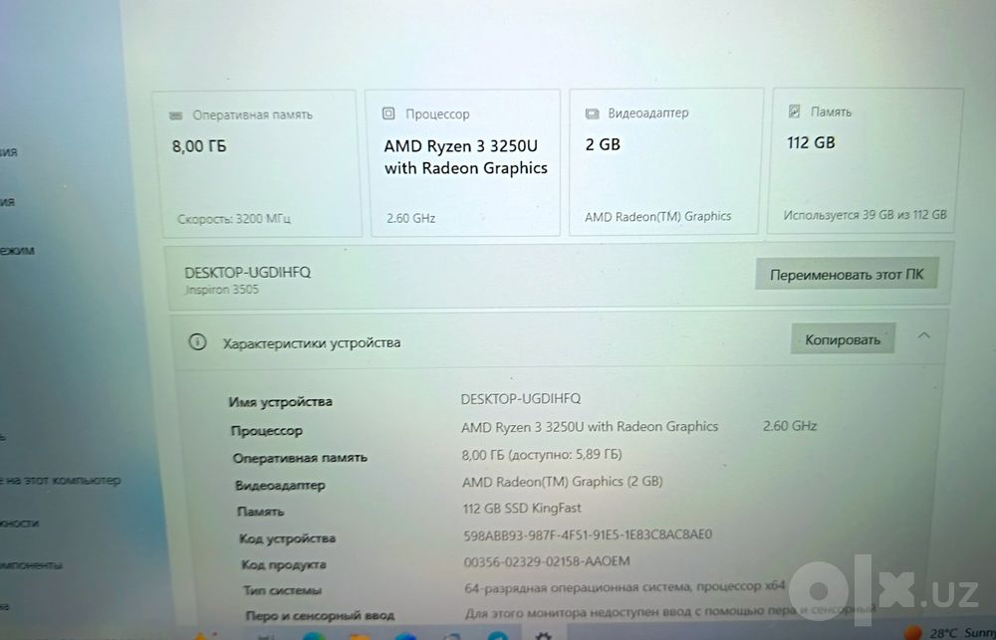The width and height of the screenshot is (996, 640).
Task: Select 64-разрядная операционная система value
Action: 625,587
